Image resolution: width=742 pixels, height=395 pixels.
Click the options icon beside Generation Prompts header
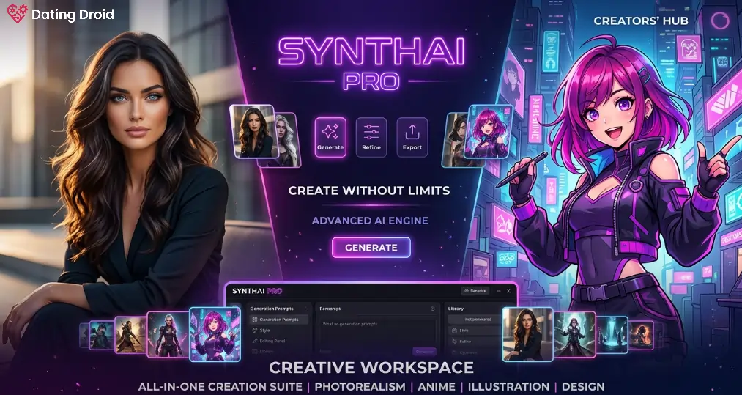click(305, 309)
